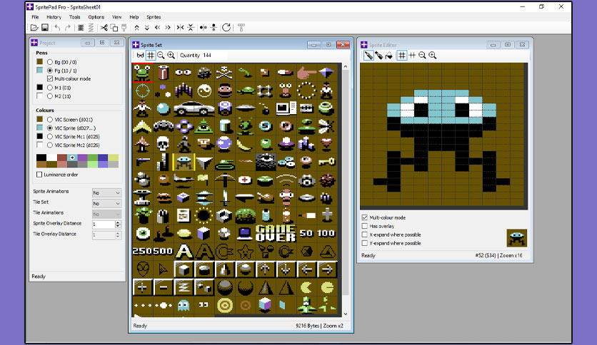597x345 pixels.
Task: Zoom in within the Sprite Set window
Action: (x=171, y=56)
